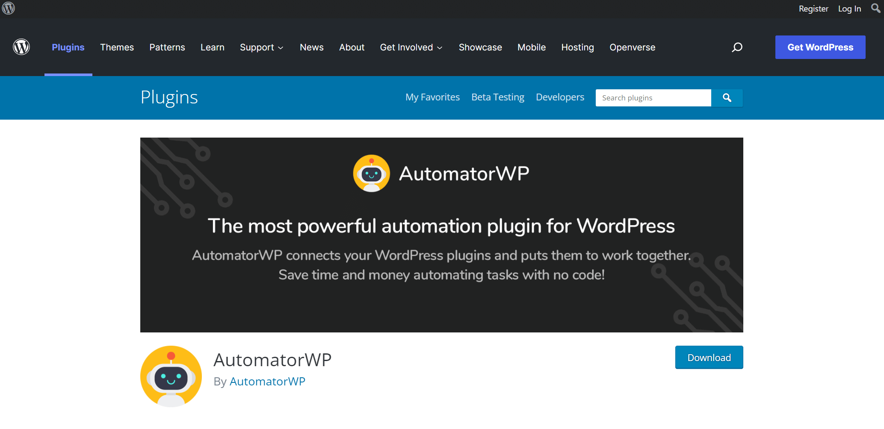This screenshot has height=429, width=884.
Task: Open the Openverse navigation link
Action: pyautogui.click(x=633, y=47)
